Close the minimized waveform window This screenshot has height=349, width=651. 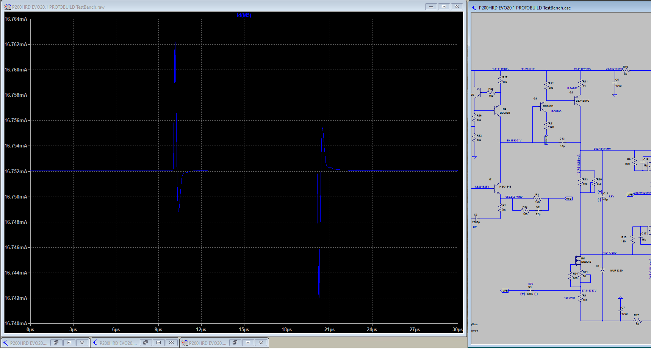pos(261,343)
